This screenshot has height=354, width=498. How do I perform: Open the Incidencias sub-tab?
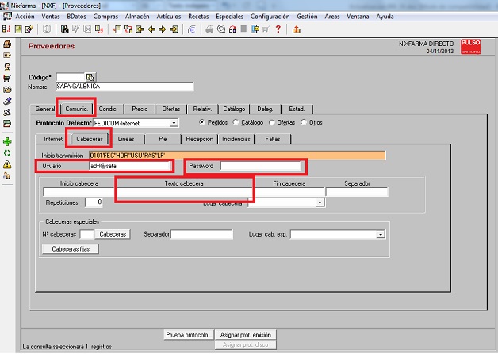[236, 139]
